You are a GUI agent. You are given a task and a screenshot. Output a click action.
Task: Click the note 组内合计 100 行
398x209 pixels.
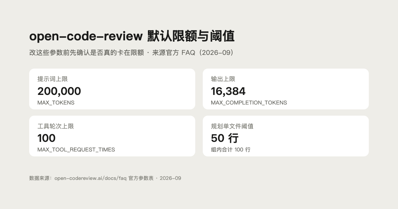coord(231,149)
